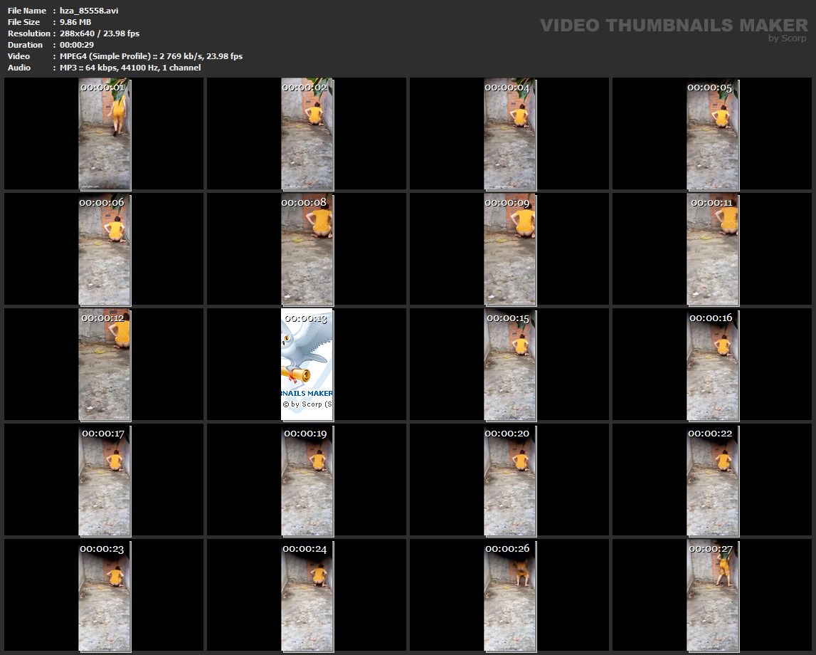The width and height of the screenshot is (816, 655).
Task: Select the thumbnail stamped 00:00:05
Action: [x=713, y=135]
